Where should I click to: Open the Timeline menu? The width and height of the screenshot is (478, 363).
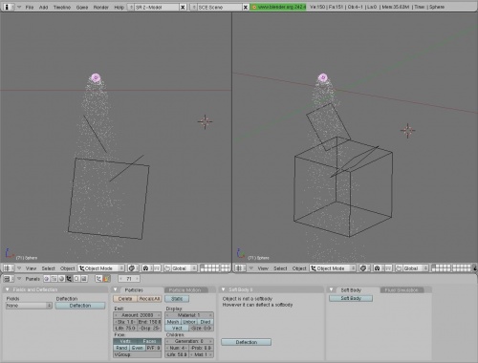[x=62, y=7]
